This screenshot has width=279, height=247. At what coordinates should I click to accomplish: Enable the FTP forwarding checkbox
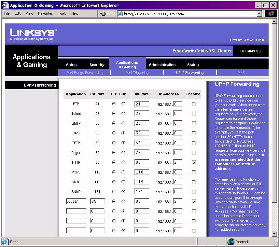click(194, 104)
